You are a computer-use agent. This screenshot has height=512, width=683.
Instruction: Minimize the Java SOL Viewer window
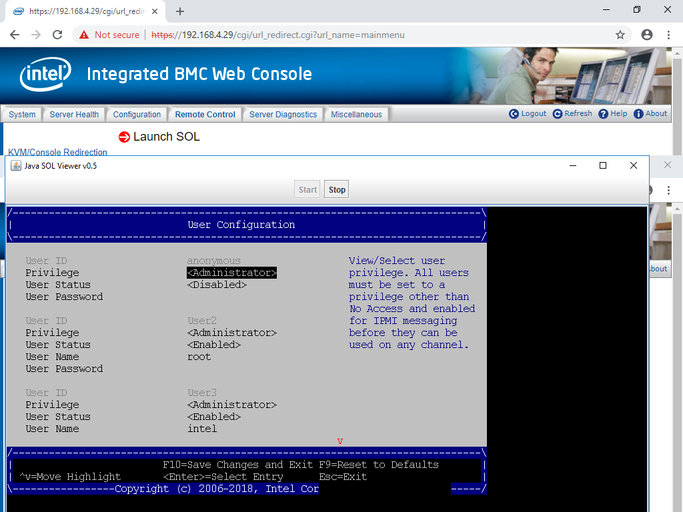point(573,165)
